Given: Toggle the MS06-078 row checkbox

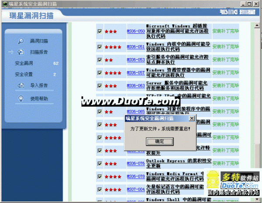Looking at the screenshot, I should [100, 177].
